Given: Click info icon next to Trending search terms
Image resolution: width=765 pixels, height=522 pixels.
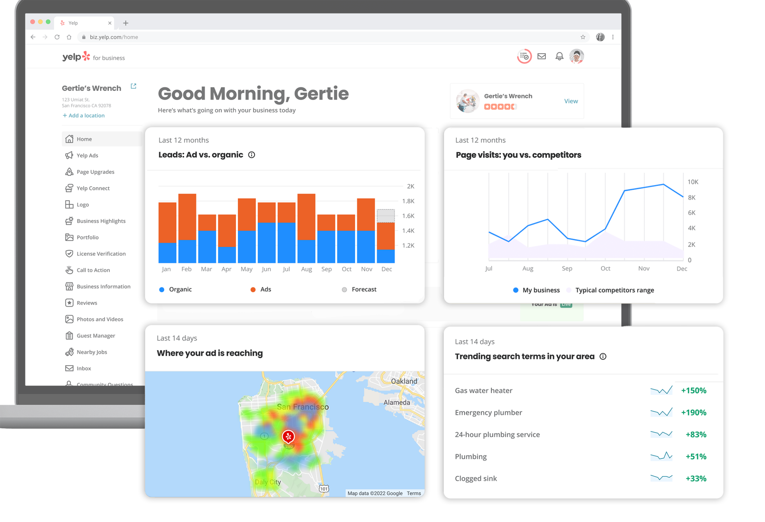Looking at the screenshot, I should coord(603,357).
